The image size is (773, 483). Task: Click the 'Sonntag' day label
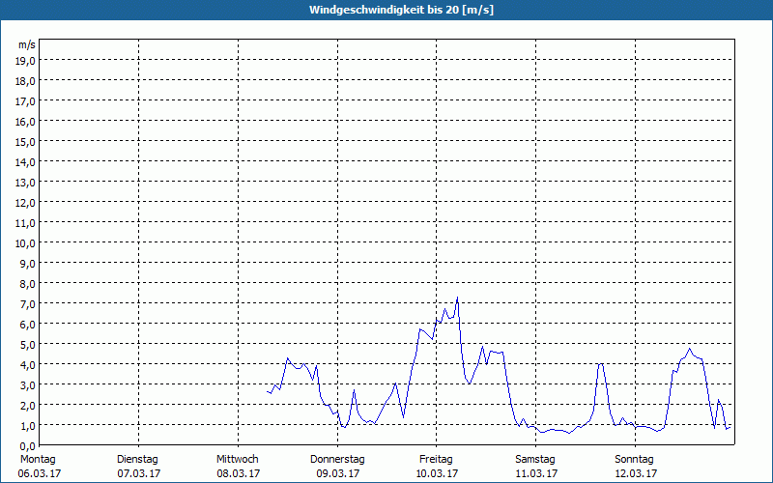click(x=635, y=460)
